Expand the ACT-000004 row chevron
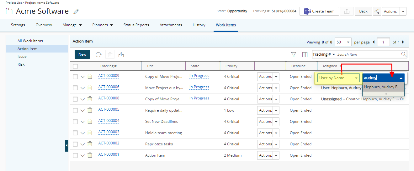 tap(82, 122)
